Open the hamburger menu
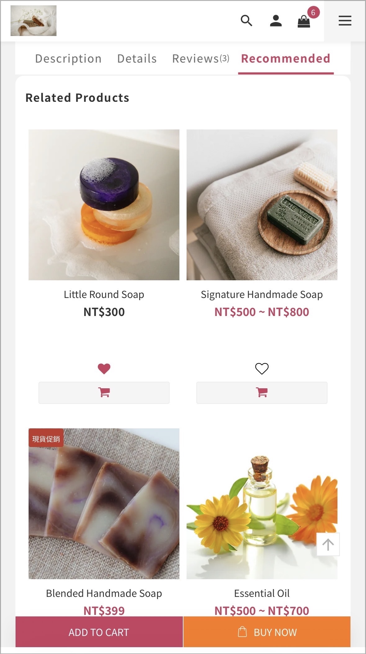Viewport: 366px width, 654px height. coord(345,21)
